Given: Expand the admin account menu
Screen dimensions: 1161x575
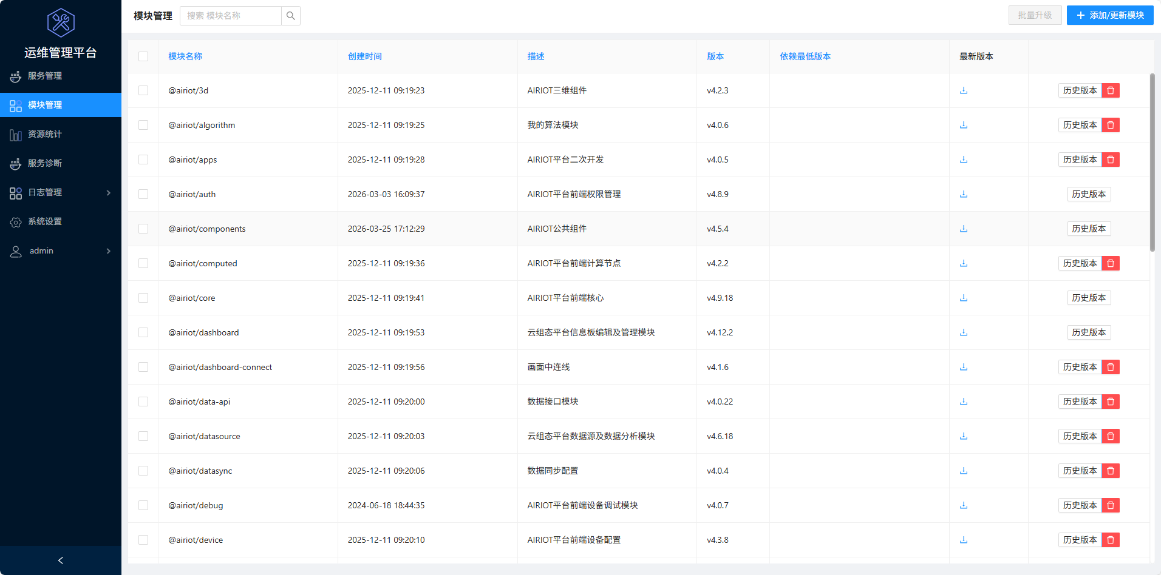Looking at the screenshot, I should coord(108,251).
